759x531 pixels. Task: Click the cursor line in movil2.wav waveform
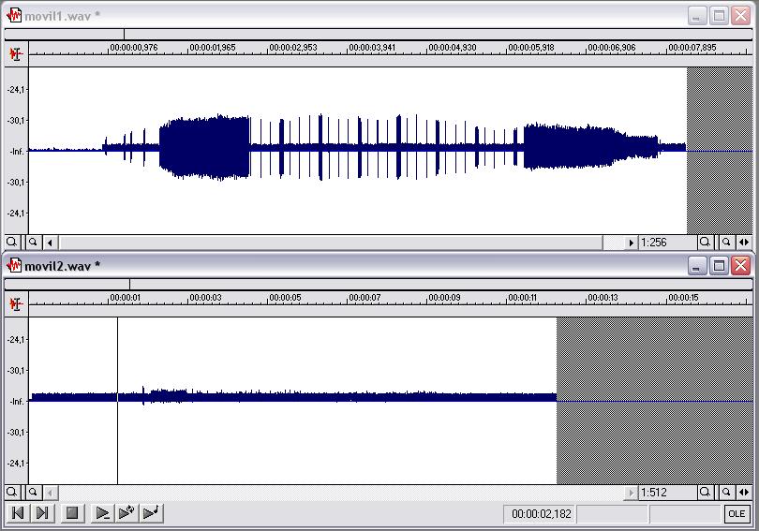coord(118,401)
